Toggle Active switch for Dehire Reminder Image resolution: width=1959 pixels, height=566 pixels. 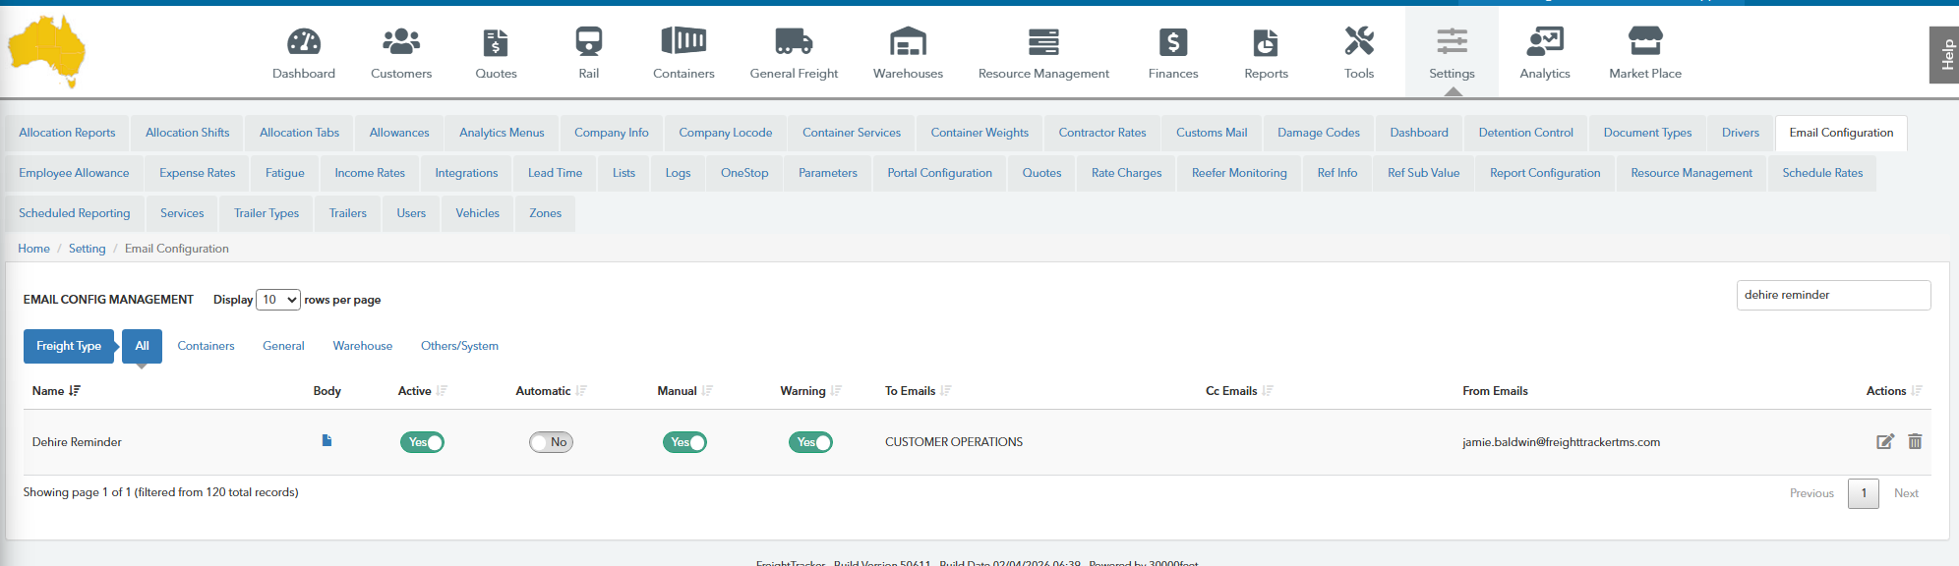click(422, 442)
